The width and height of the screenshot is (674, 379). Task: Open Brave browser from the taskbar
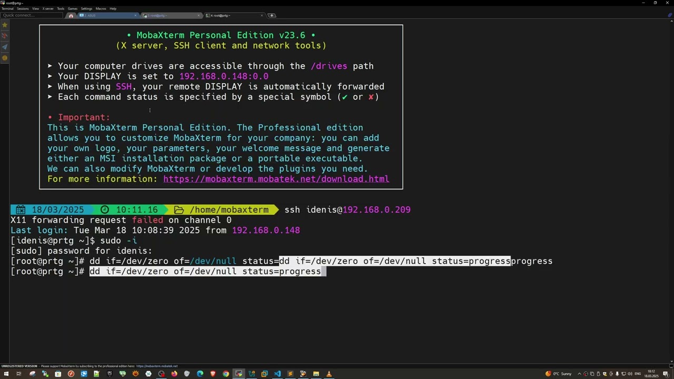click(x=213, y=374)
